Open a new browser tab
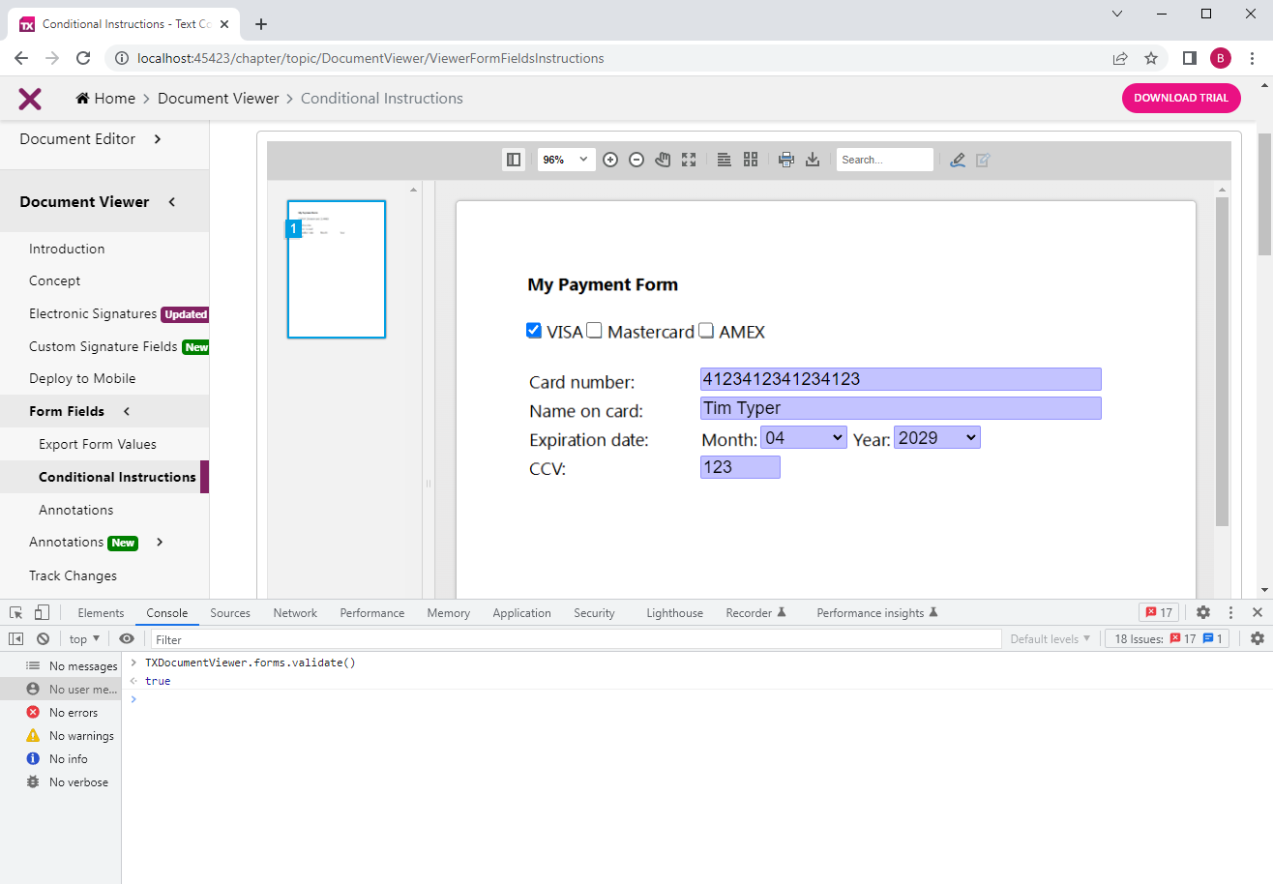1273x884 pixels. (260, 24)
